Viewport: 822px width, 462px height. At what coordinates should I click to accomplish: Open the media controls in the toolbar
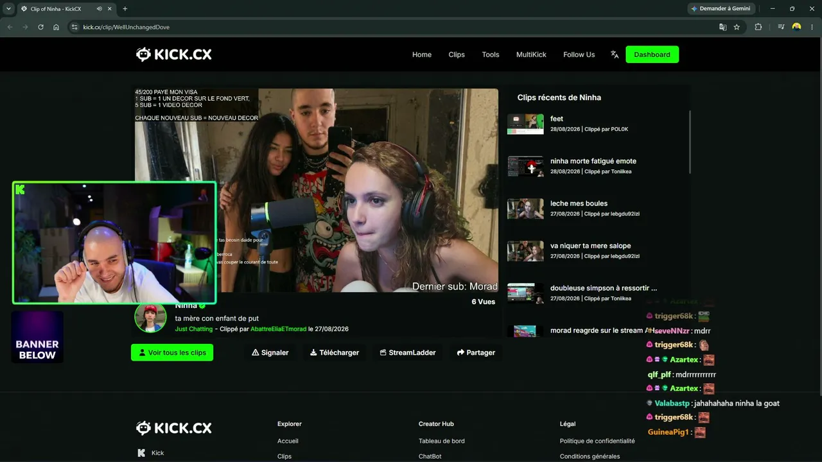[781, 27]
